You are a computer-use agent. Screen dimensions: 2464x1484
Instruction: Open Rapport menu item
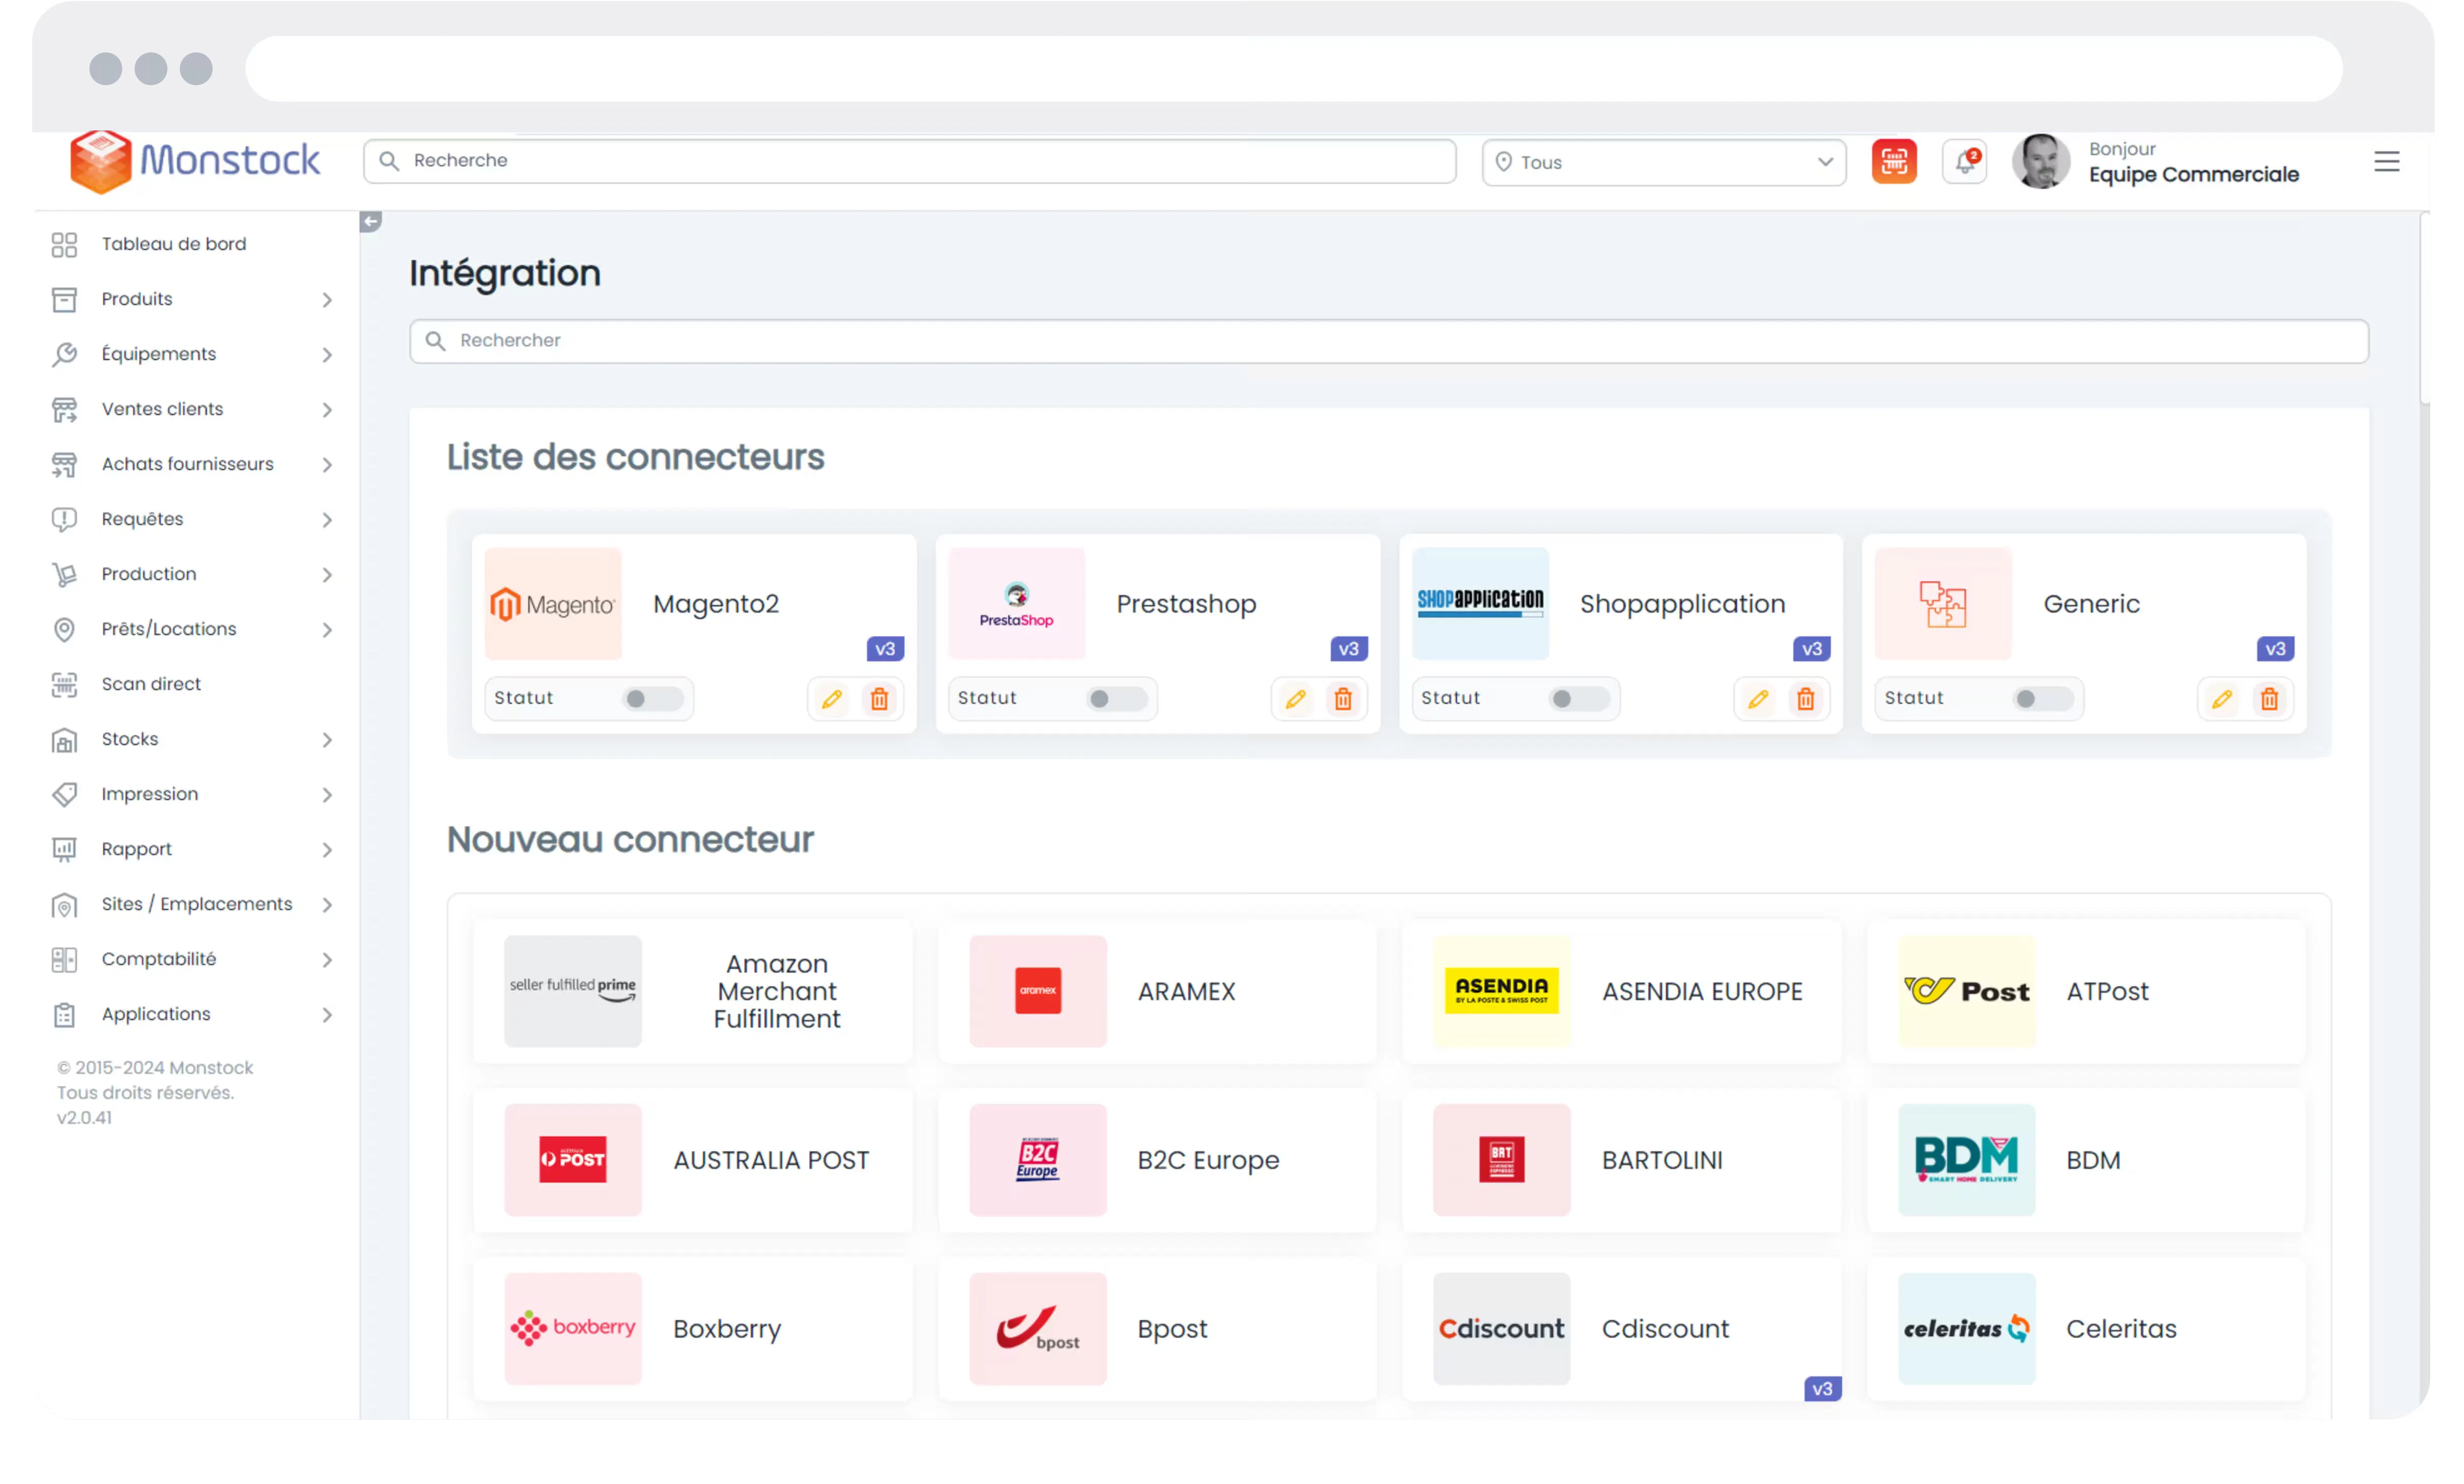tap(192, 849)
